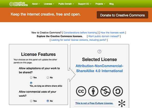Screen dimensions: 152x108
Task: Click the question mark help icon
Action: pos(99,52)
